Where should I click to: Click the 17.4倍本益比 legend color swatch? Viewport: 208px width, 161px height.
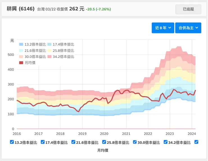pos(49,44)
